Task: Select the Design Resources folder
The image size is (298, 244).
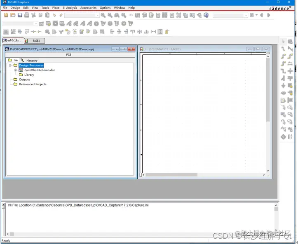Action: click(31, 66)
